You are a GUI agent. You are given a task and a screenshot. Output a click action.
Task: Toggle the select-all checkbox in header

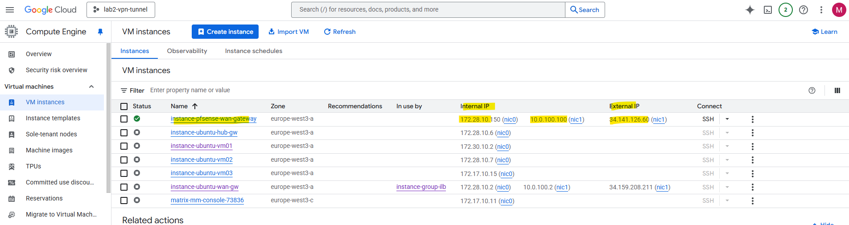[124, 106]
